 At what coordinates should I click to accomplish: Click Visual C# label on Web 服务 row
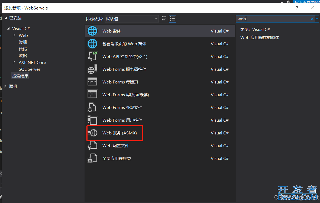pyautogui.click(x=219, y=133)
